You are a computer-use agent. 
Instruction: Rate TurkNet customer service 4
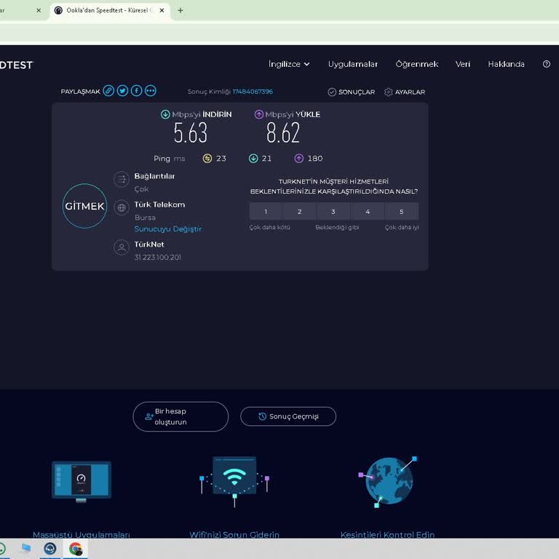368,212
